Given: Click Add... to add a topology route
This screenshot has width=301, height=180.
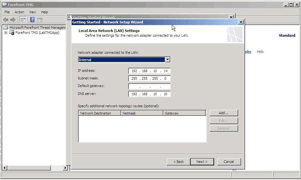Looking at the screenshot, I should point(224,113).
